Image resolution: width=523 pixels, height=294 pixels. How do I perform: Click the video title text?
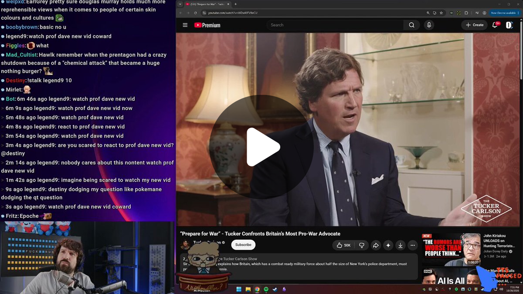tap(260, 234)
